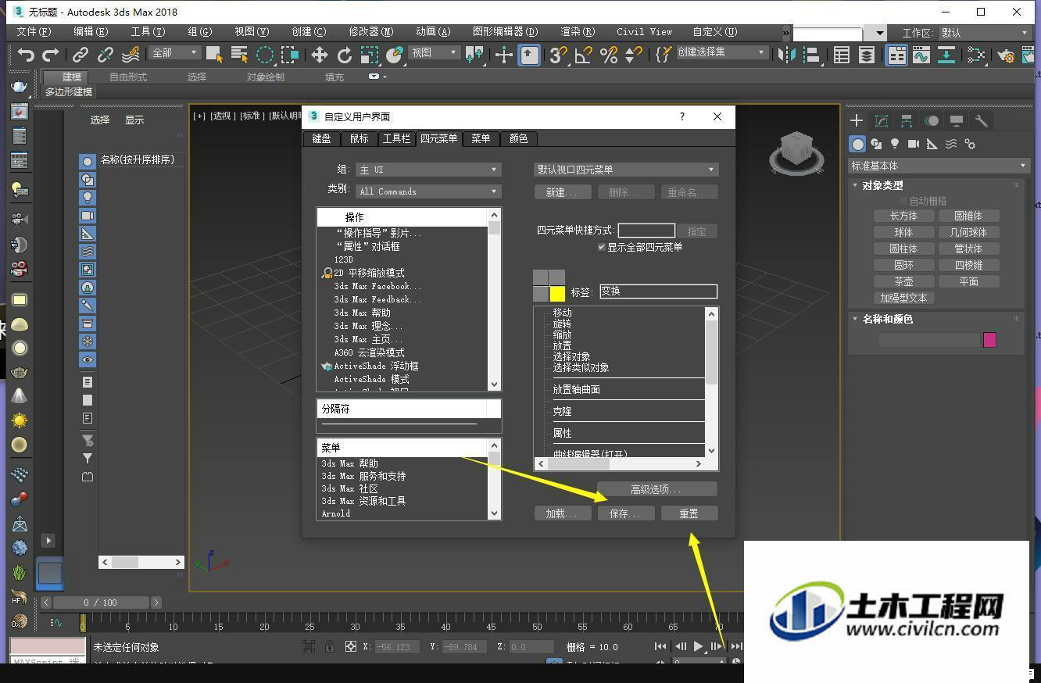Open the 创建选择集 dropdown
This screenshot has width=1041, height=683.
pyautogui.click(x=721, y=52)
